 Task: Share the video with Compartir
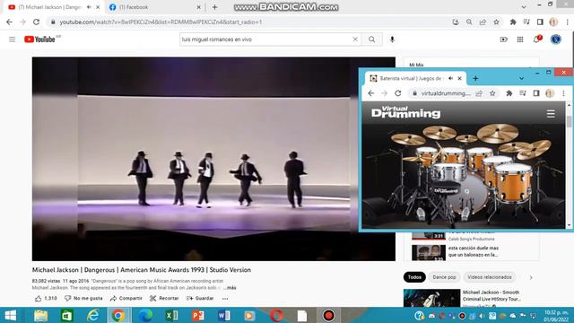126,299
